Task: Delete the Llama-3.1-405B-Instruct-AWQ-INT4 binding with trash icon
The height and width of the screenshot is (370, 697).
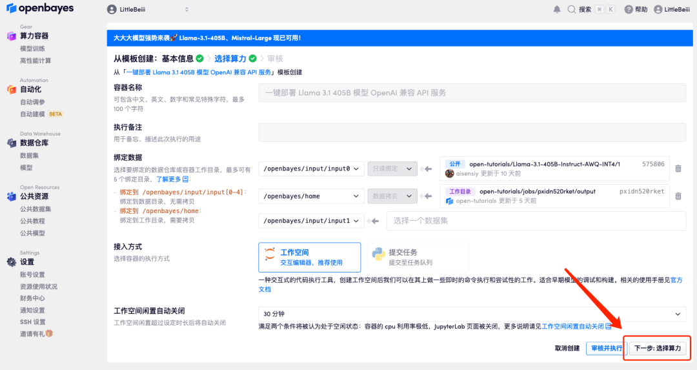Action: pos(678,169)
